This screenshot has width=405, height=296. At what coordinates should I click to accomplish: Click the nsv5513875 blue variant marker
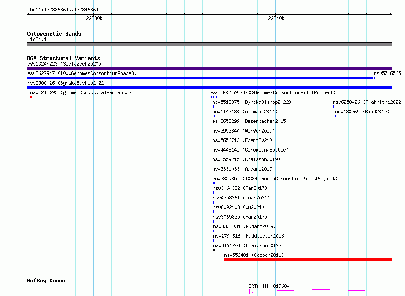(213, 107)
